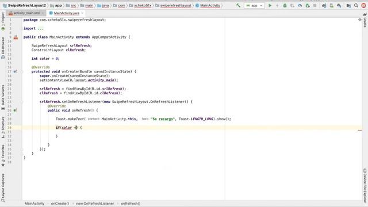Click MainActivity in the bottom breadcrumb

click(34, 204)
